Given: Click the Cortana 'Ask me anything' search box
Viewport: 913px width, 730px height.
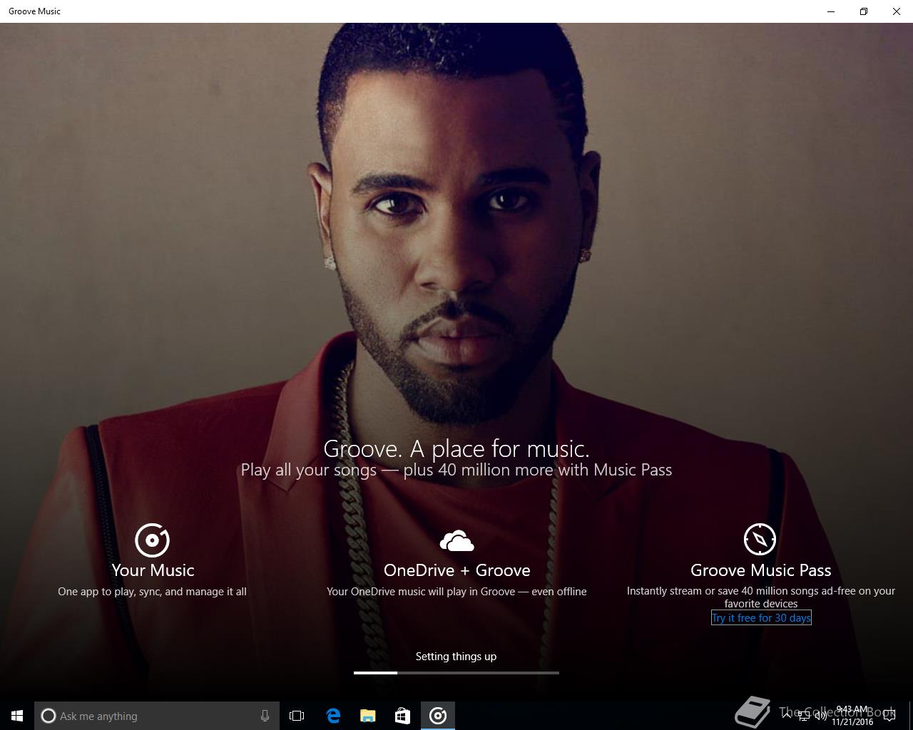Looking at the screenshot, I should 157,716.
